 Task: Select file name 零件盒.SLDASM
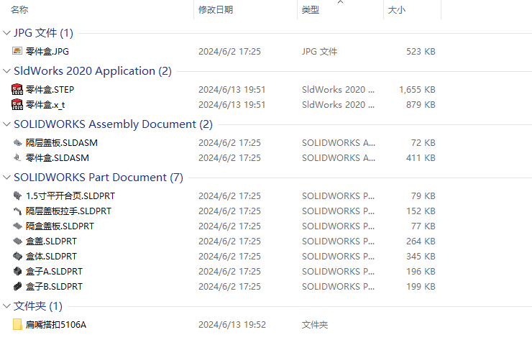coord(58,157)
